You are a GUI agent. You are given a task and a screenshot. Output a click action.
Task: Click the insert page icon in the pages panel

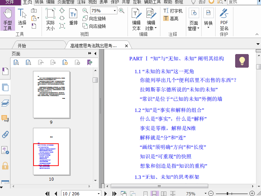65,62
